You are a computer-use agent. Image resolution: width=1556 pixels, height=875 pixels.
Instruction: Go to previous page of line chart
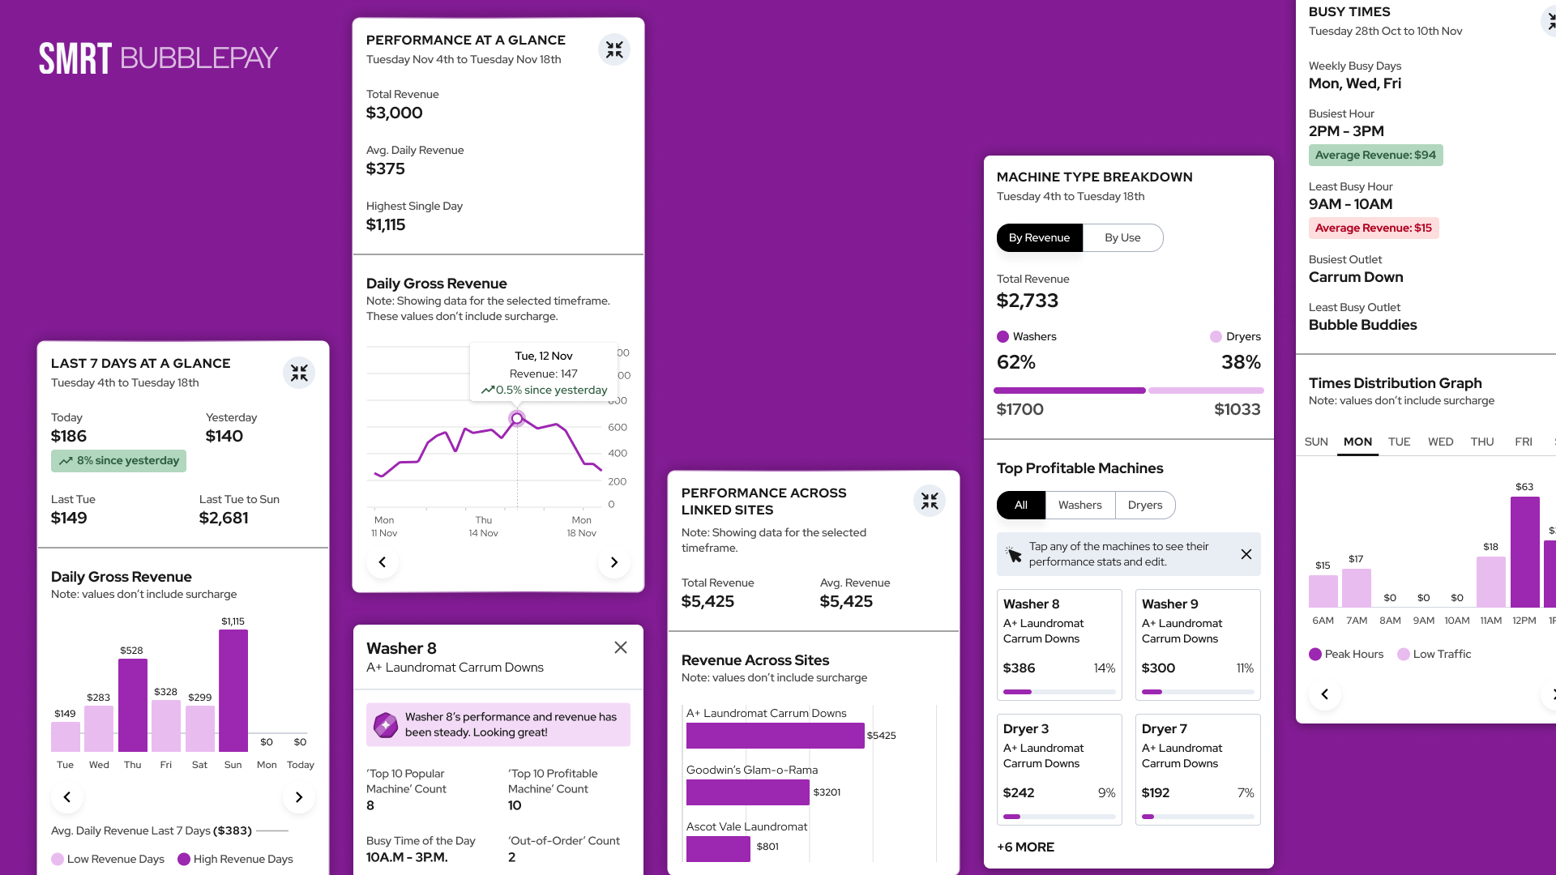tap(383, 562)
